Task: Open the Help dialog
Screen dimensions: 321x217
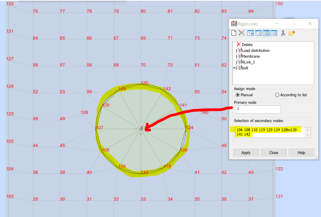Action: click(x=302, y=152)
